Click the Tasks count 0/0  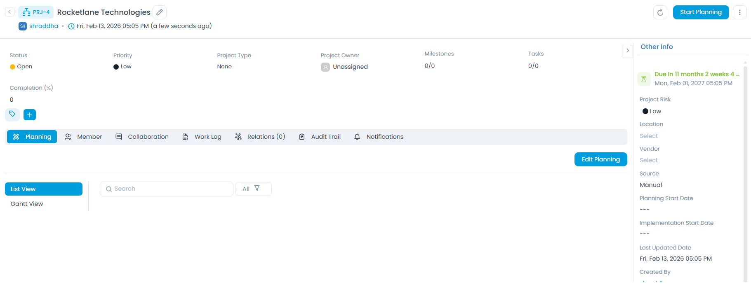533,66
